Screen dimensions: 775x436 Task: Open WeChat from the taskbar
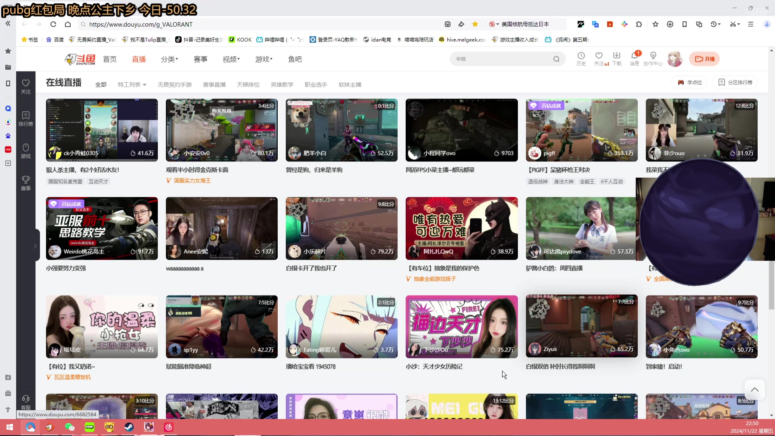(70, 427)
